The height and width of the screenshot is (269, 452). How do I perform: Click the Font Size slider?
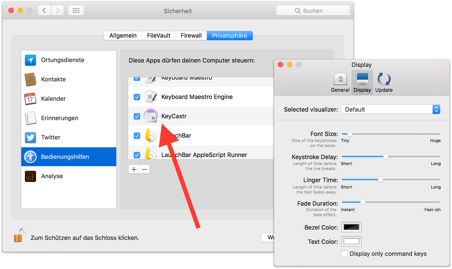[391, 134]
